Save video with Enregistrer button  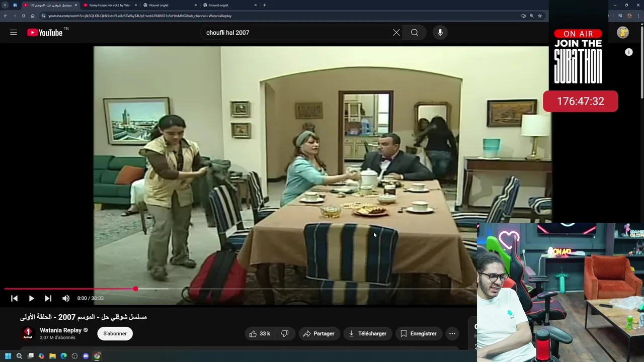click(419, 333)
